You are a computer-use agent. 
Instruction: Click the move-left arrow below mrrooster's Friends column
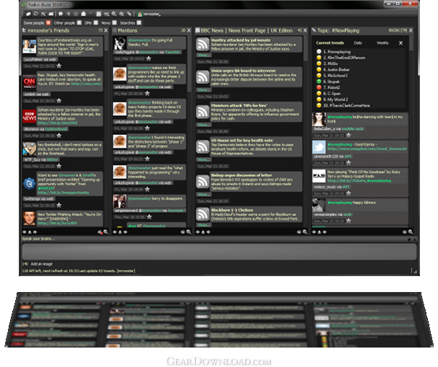click(25, 232)
